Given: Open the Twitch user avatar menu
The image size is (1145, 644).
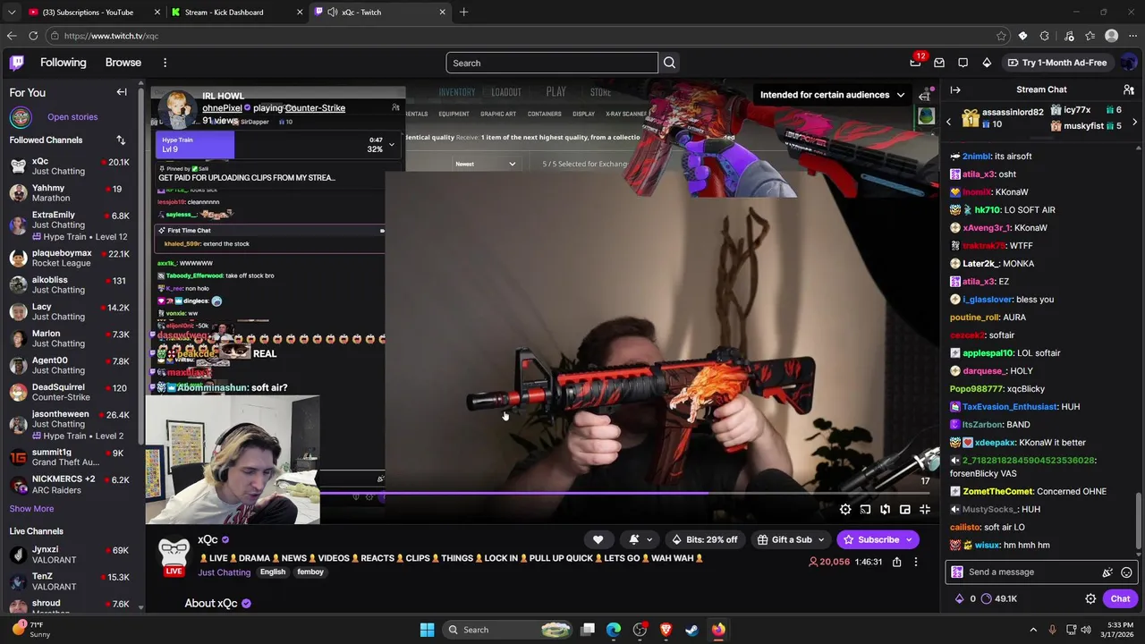Looking at the screenshot, I should click(1129, 63).
